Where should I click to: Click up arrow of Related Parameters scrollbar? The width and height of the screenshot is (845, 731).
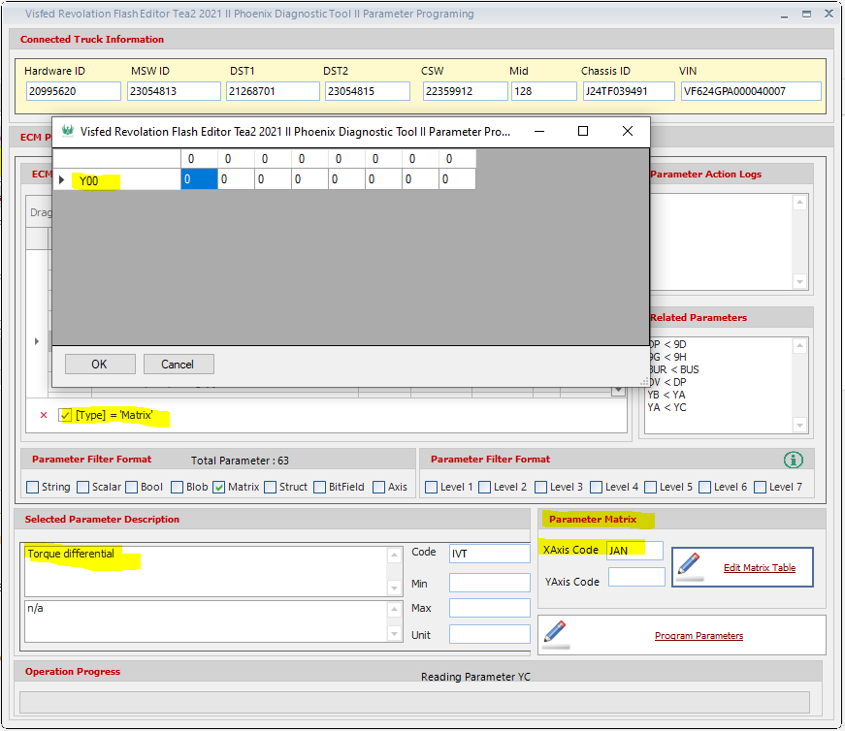[x=799, y=346]
